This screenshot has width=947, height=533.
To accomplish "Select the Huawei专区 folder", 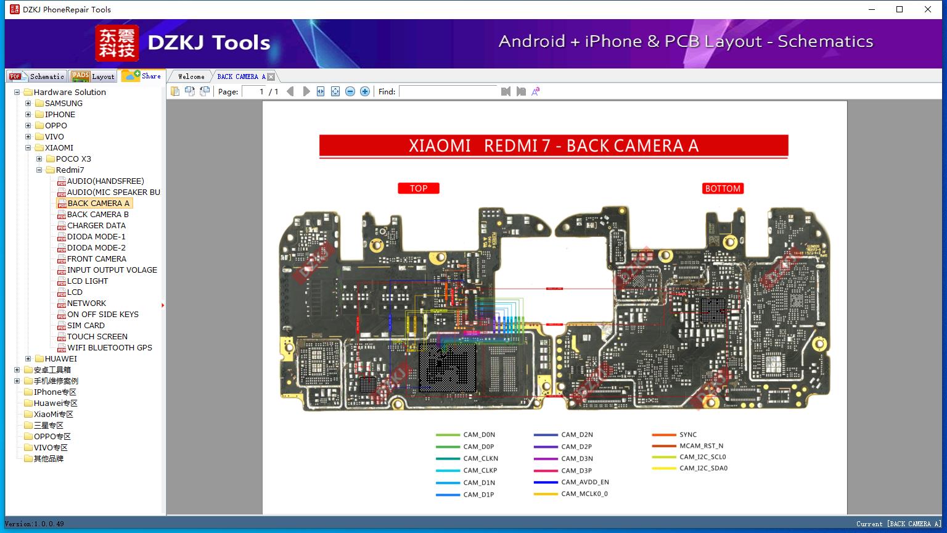I will (x=55, y=403).
